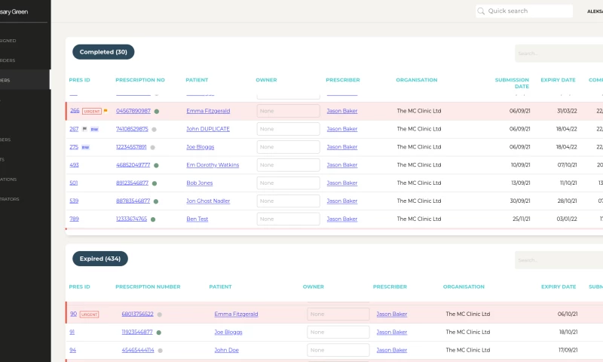Open the Owner dropdown for Bob Jones
Image resolution: width=603 pixels, height=362 pixels.
click(x=288, y=183)
